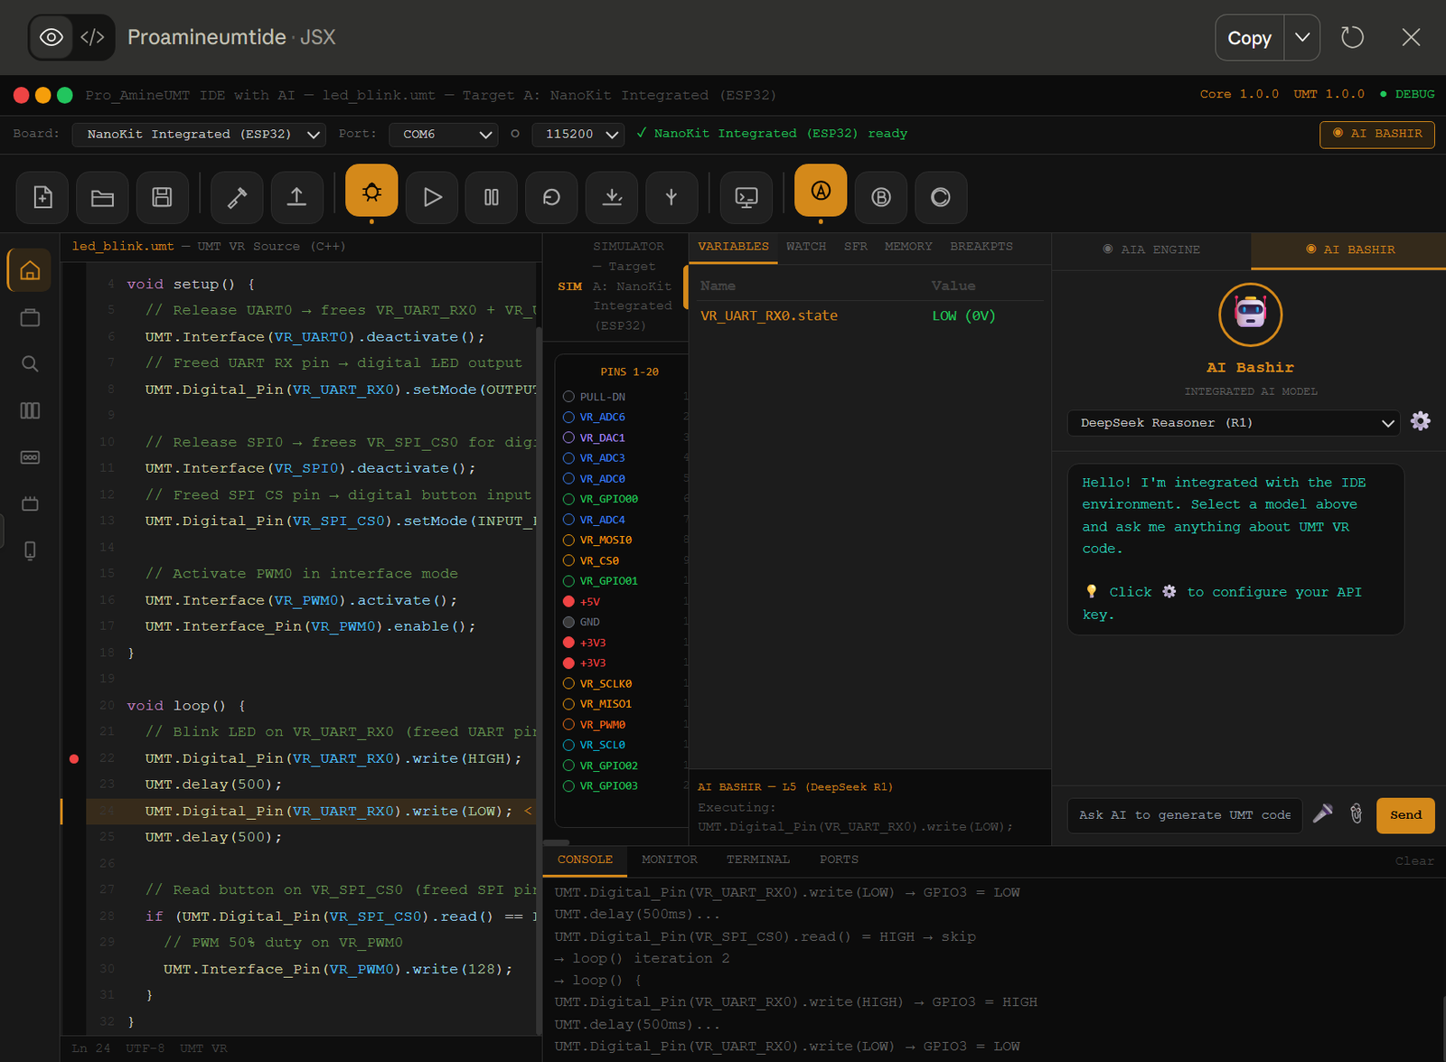Switch to code view brackets toggle
Viewport: 1446px width, 1062px height.
(x=92, y=37)
